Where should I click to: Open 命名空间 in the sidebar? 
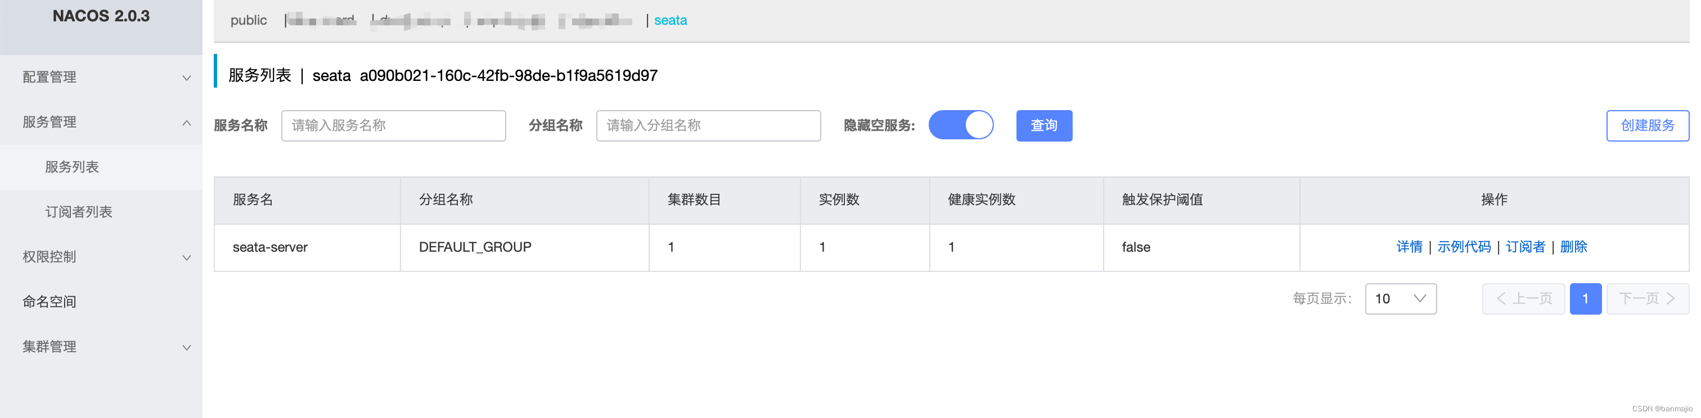click(x=101, y=301)
